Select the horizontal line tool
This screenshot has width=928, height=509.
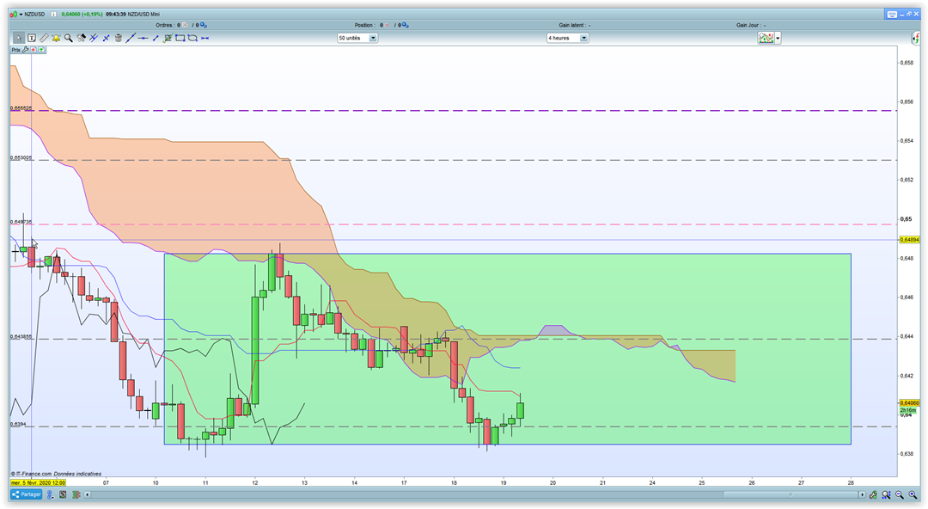[143, 38]
